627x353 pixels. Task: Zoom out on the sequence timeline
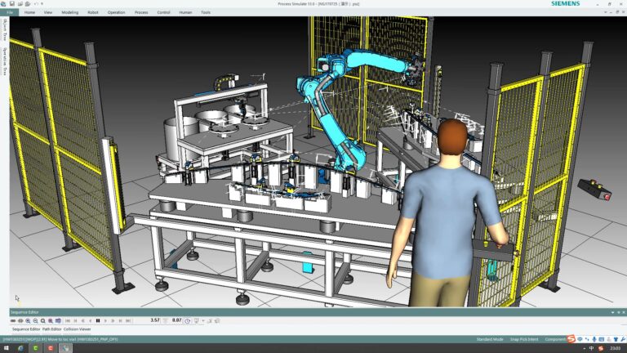(36, 321)
